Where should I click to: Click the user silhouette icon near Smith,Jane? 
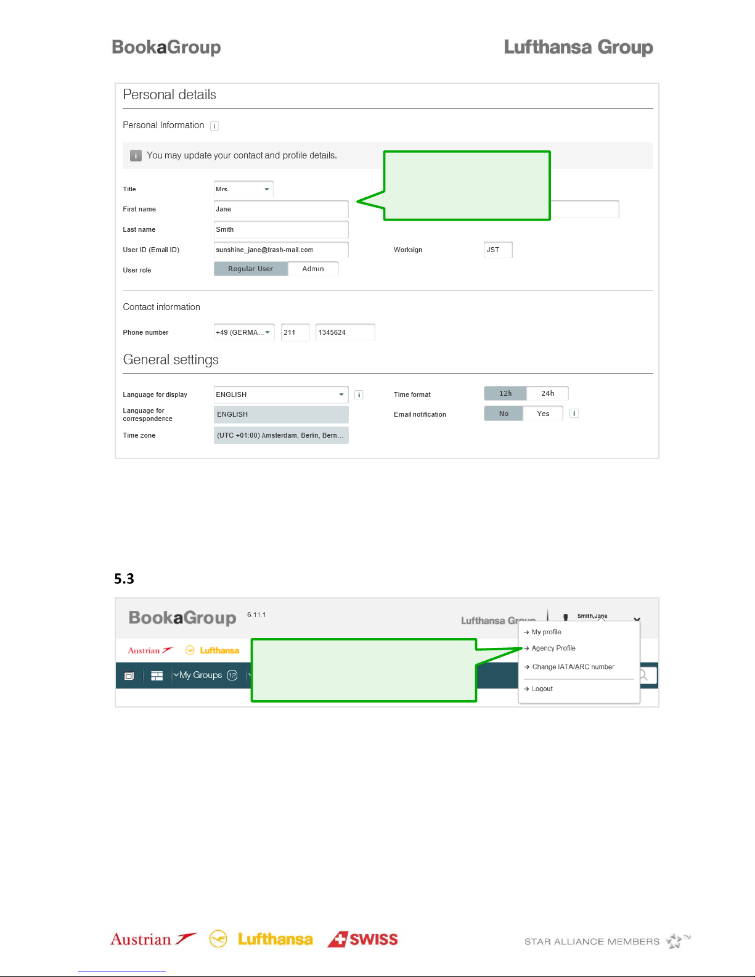565,616
